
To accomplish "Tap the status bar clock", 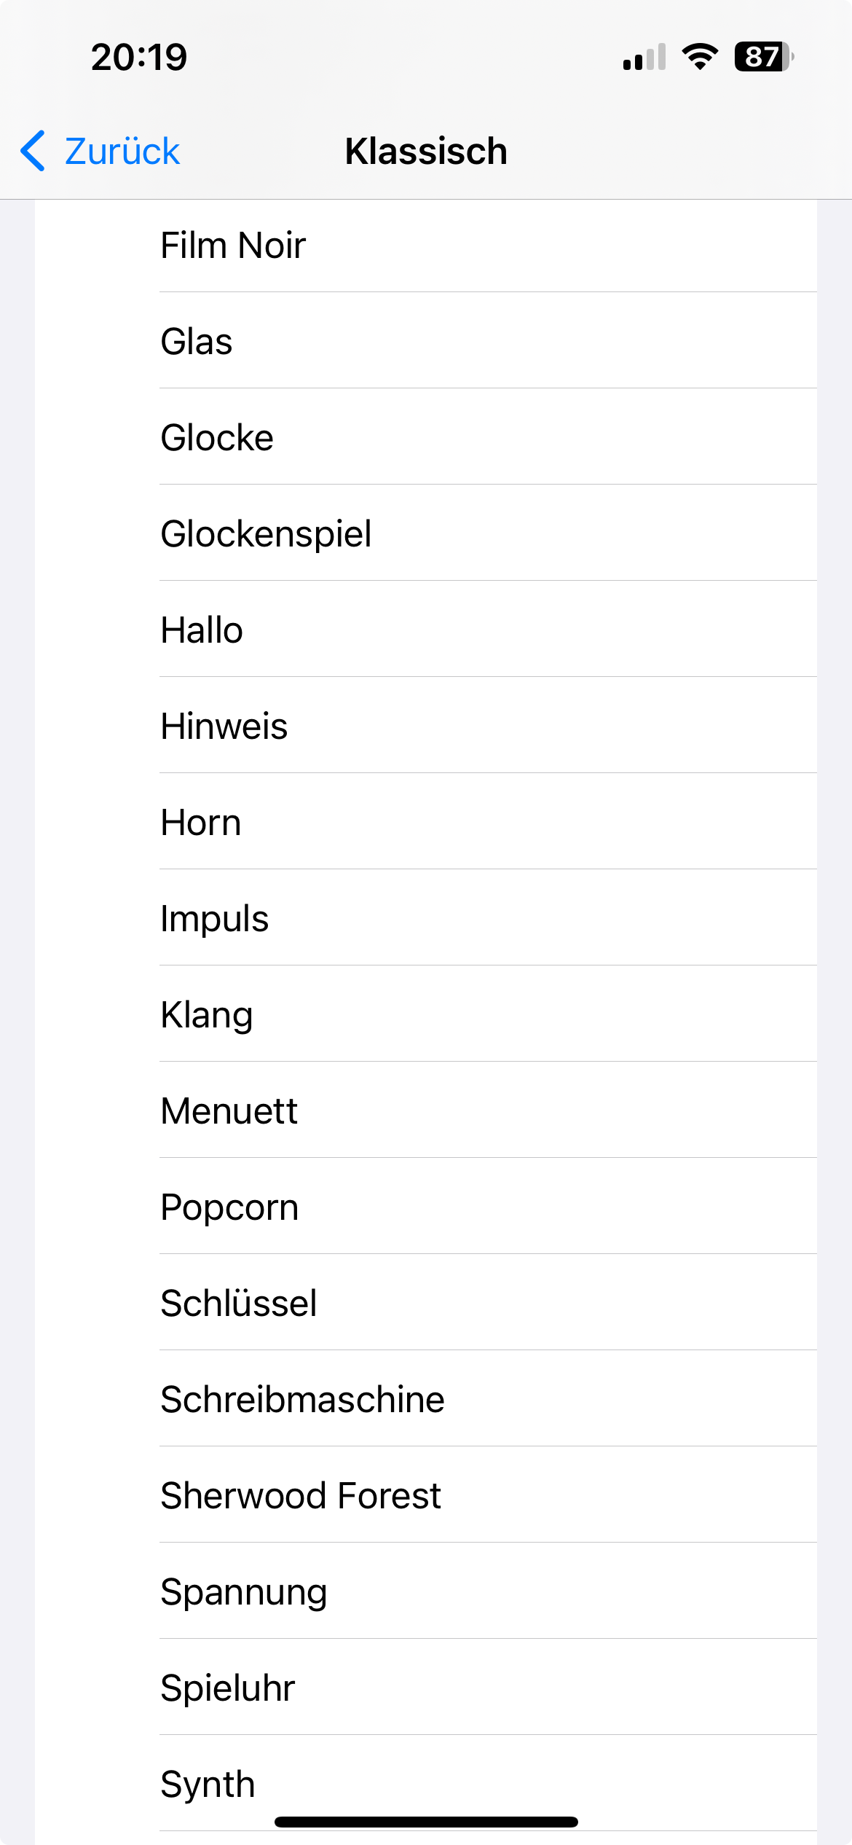I will pos(139,57).
